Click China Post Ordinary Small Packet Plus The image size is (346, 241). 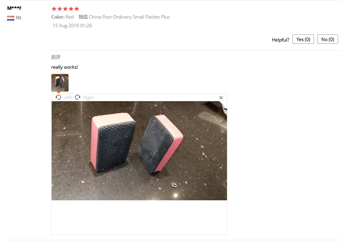tap(129, 17)
